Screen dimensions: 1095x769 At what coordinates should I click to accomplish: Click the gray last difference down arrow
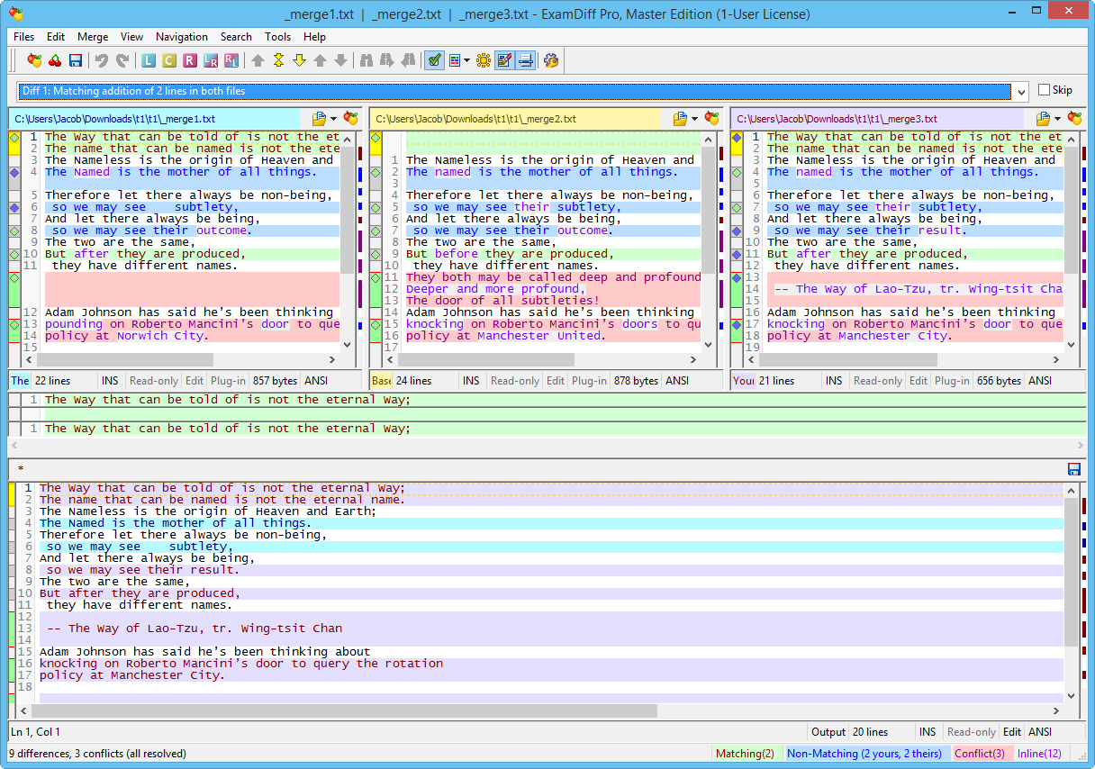pos(340,60)
